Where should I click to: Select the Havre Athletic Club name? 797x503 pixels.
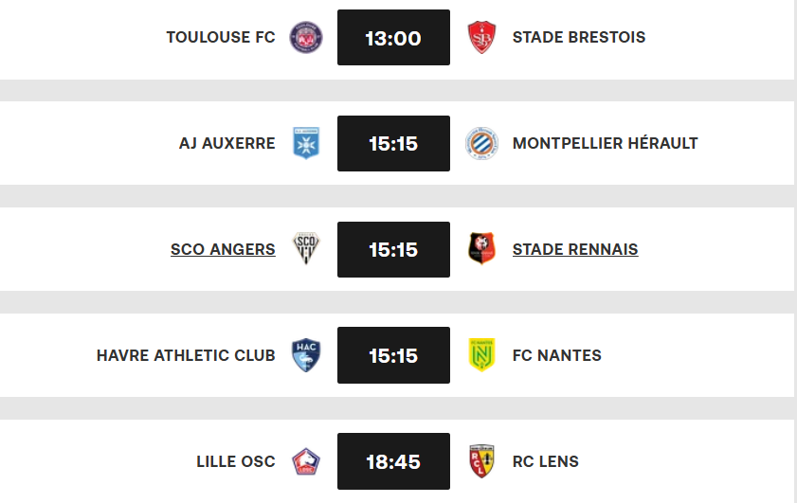coord(186,355)
